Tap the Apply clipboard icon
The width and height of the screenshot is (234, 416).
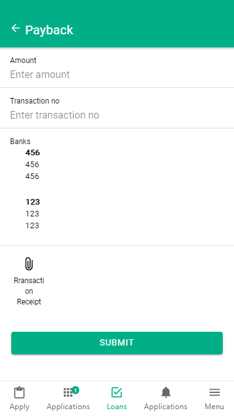coord(19,392)
